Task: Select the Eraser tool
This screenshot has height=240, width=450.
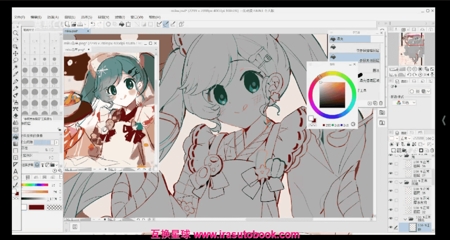Action: point(16,116)
